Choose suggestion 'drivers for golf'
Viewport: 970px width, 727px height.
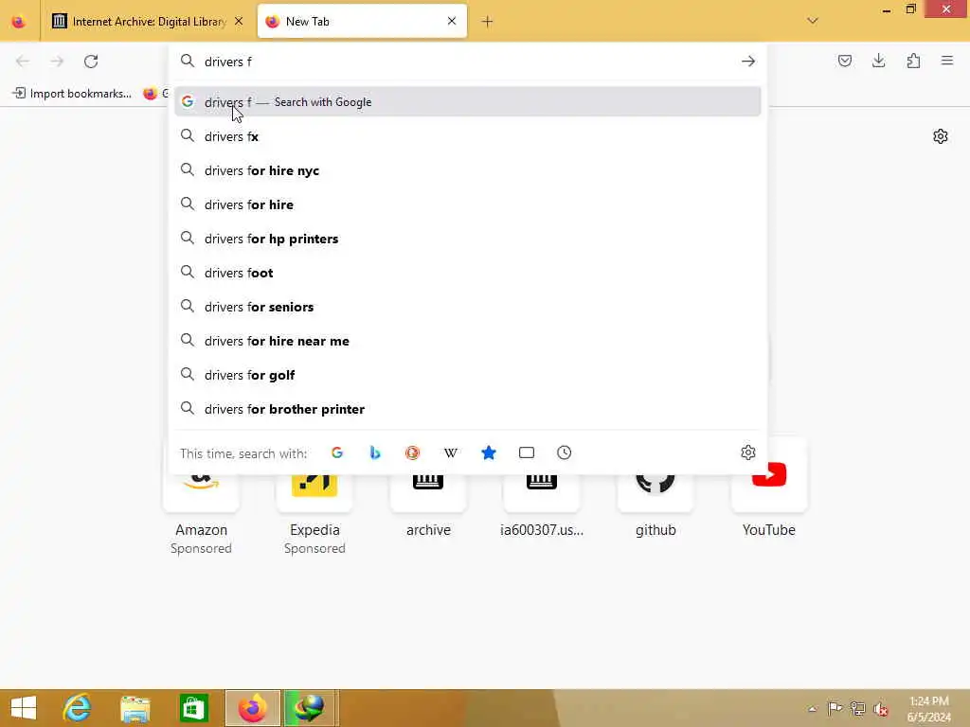[x=468, y=375]
